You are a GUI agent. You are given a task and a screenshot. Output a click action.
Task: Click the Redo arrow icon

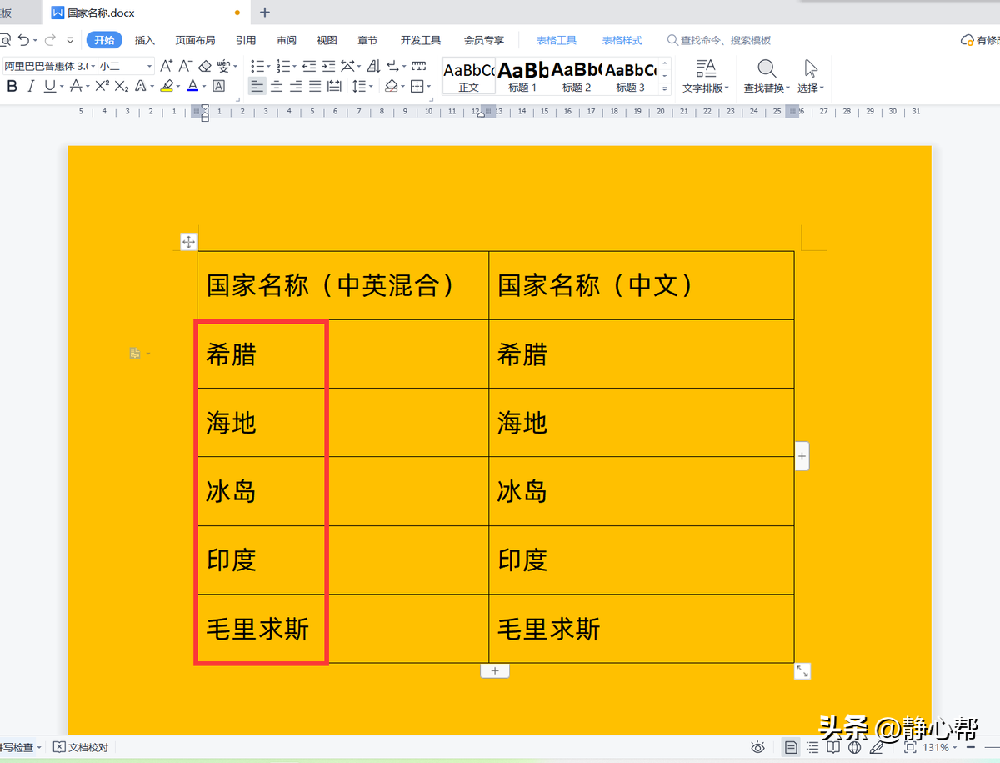50,40
